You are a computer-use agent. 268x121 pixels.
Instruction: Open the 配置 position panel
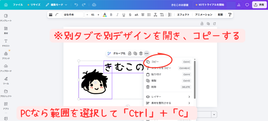220,15
